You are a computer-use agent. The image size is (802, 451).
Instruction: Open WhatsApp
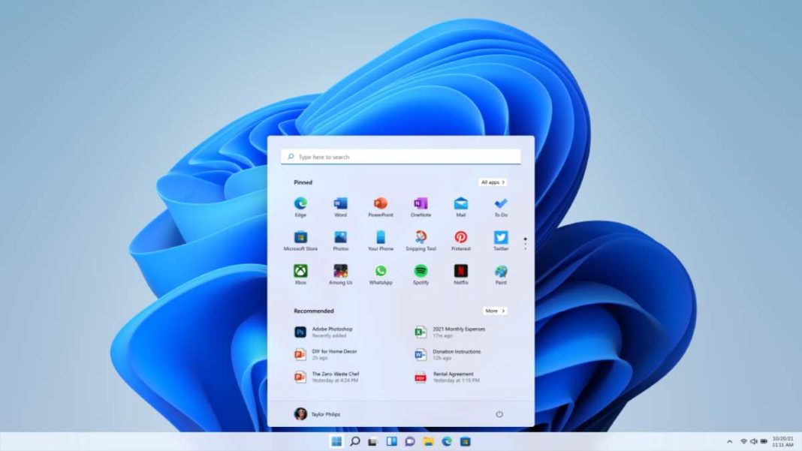pyautogui.click(x=381, y=272)
